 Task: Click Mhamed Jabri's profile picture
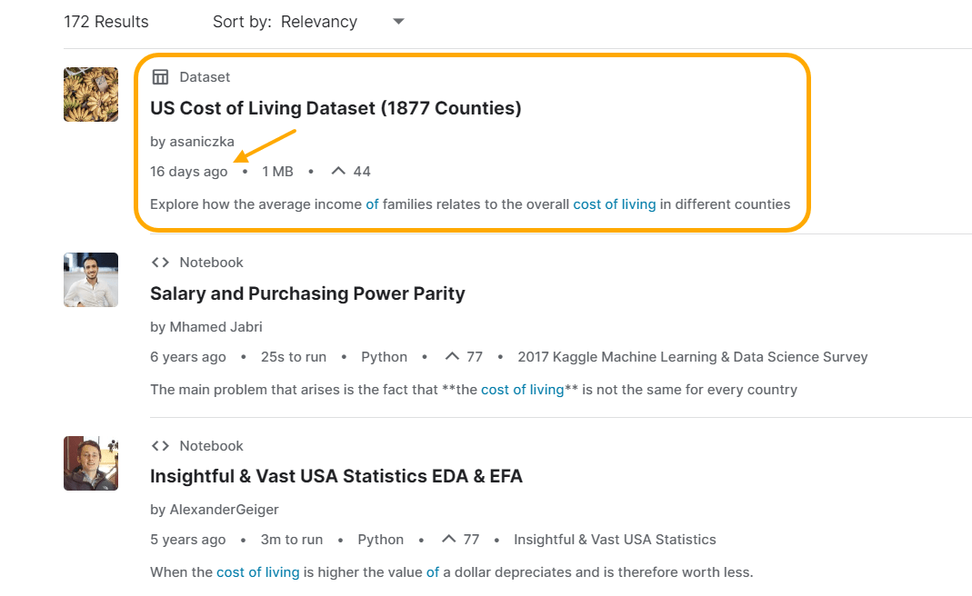click(90, 279)
